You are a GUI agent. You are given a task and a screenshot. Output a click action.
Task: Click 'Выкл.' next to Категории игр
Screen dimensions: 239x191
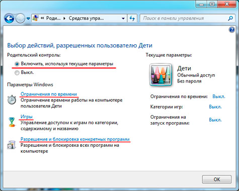215,107
